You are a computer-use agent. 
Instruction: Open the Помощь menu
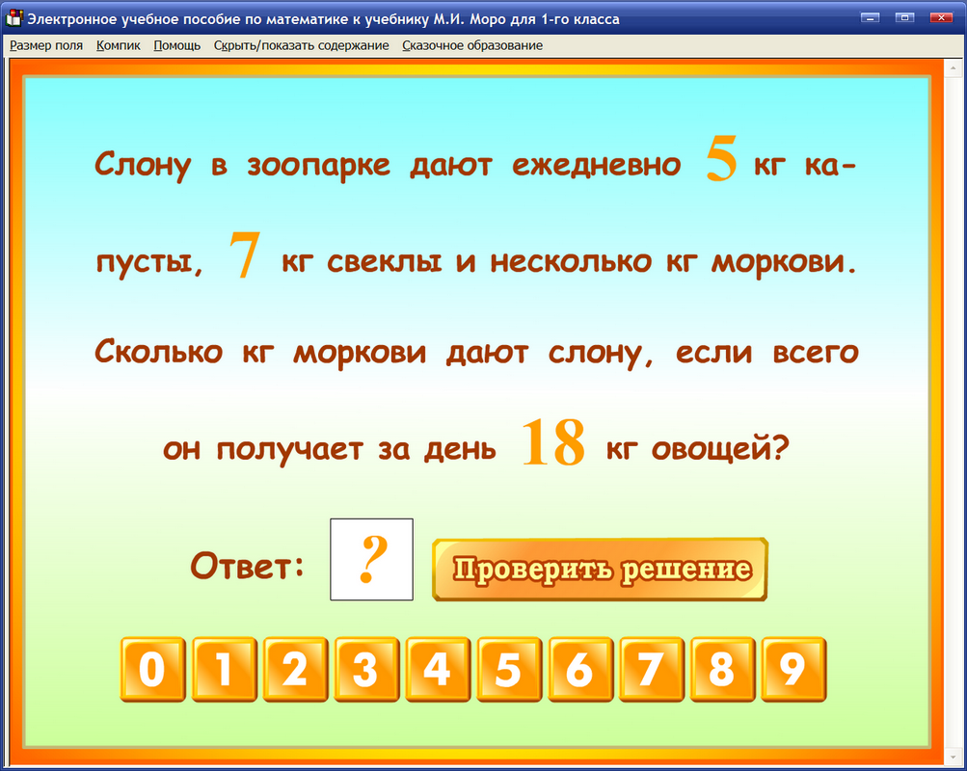pyautogui.click(x=176, y=44)
